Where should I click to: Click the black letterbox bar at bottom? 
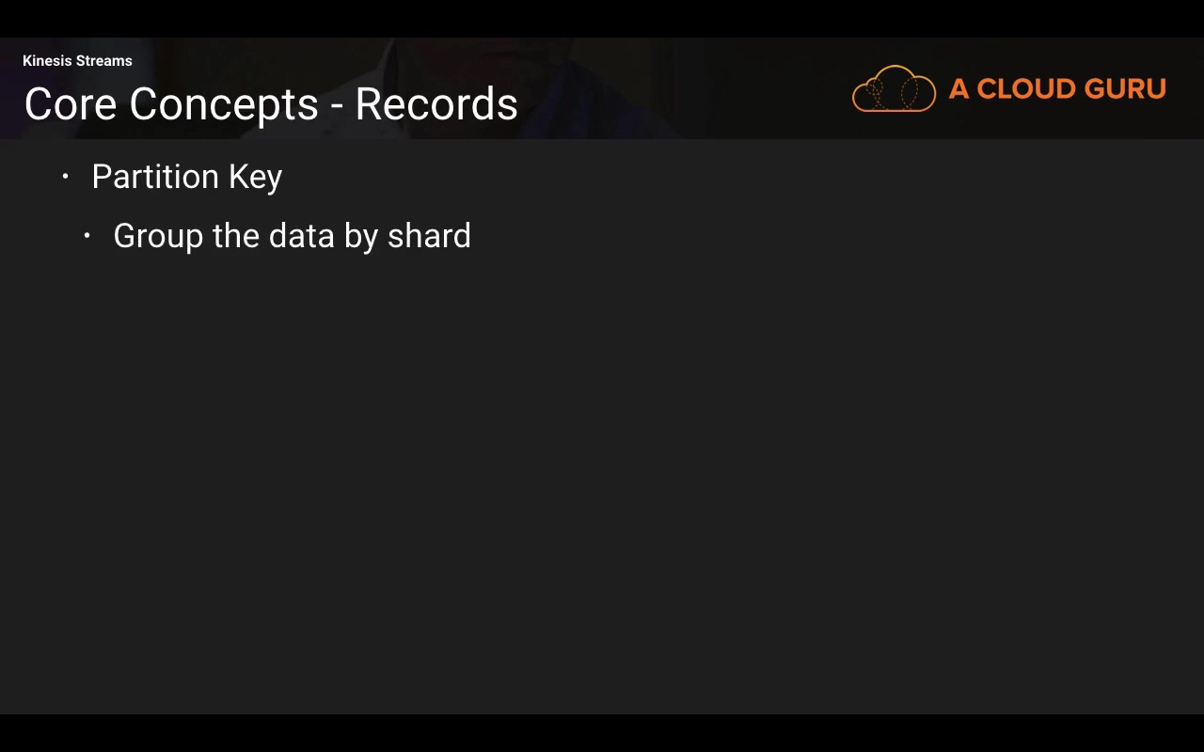(602, 733)
